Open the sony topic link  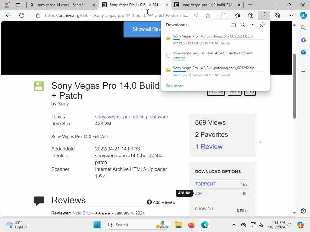100,117
